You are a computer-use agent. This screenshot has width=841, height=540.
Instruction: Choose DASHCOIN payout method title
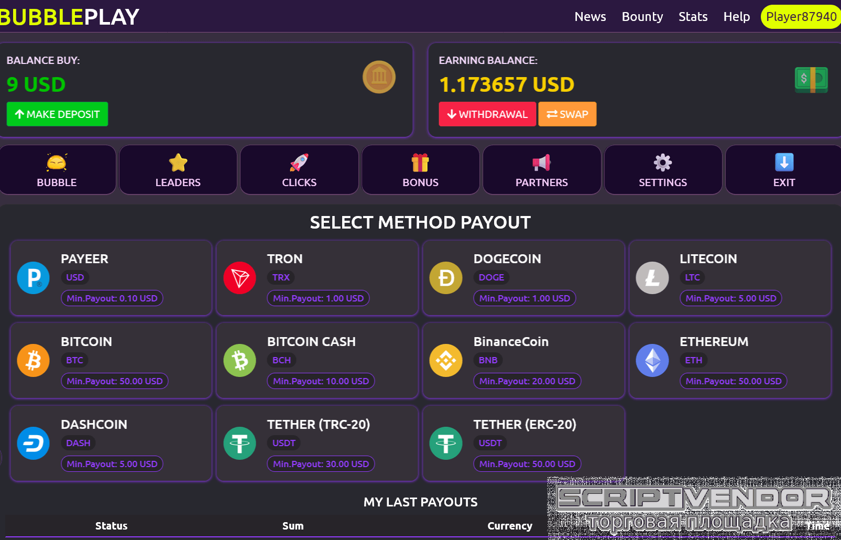point(94,425)
